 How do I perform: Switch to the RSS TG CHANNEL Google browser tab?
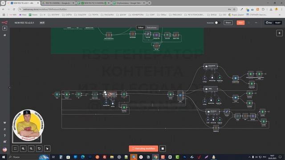click(58, 3)
